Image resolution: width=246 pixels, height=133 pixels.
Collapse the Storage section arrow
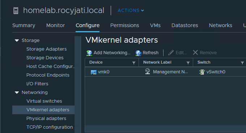(17, 40)
